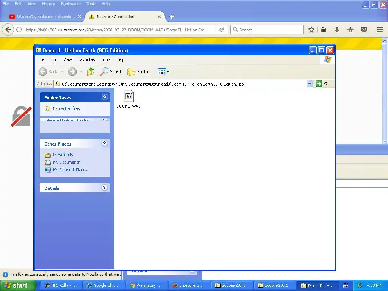Switch to Doom II taskbar item

tap(317, 285)
